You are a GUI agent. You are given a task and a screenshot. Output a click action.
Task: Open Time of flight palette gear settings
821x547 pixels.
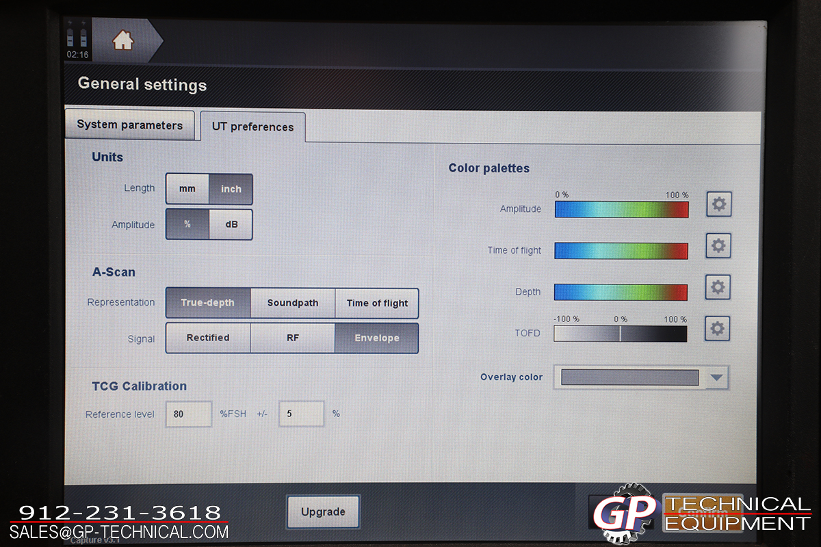pos(718,245)
